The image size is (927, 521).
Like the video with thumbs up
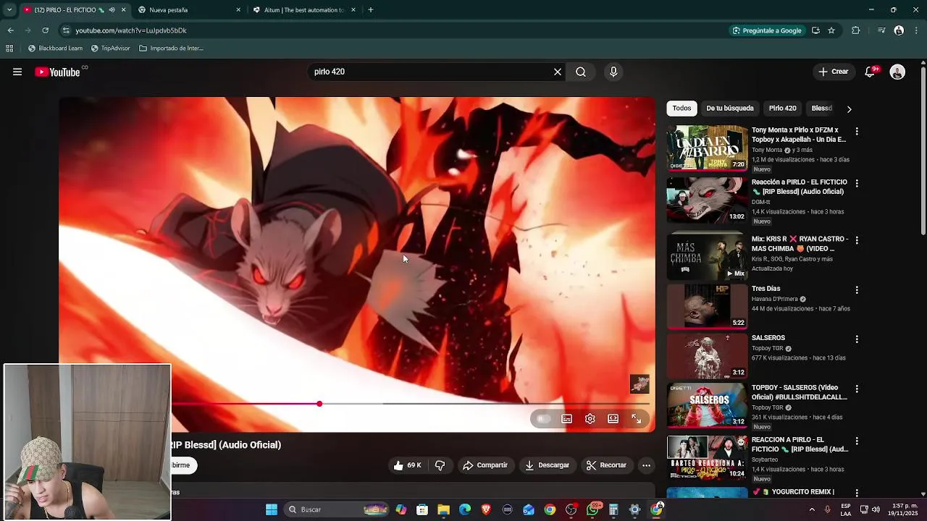pyautogui.click(x=407, y=465)
